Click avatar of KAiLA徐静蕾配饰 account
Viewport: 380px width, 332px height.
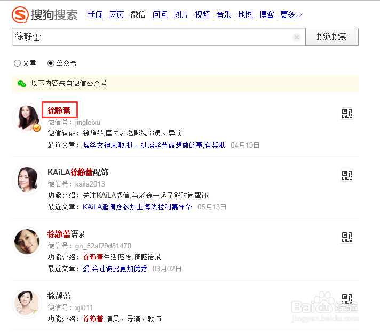(27, 180)
